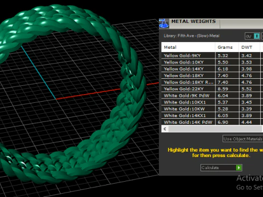This screenshot has width=263, height=197.
Task: Click the 5.32 grams cell
Action: 227,55
